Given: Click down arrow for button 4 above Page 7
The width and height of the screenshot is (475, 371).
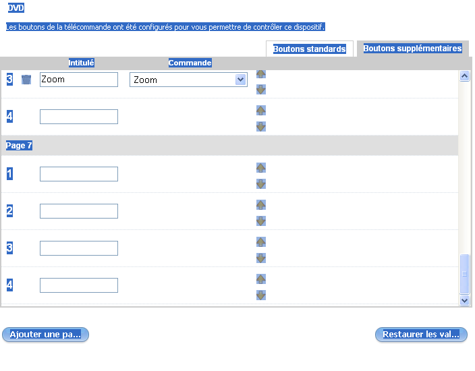Looking at the screenshot, I should point(261,126).
